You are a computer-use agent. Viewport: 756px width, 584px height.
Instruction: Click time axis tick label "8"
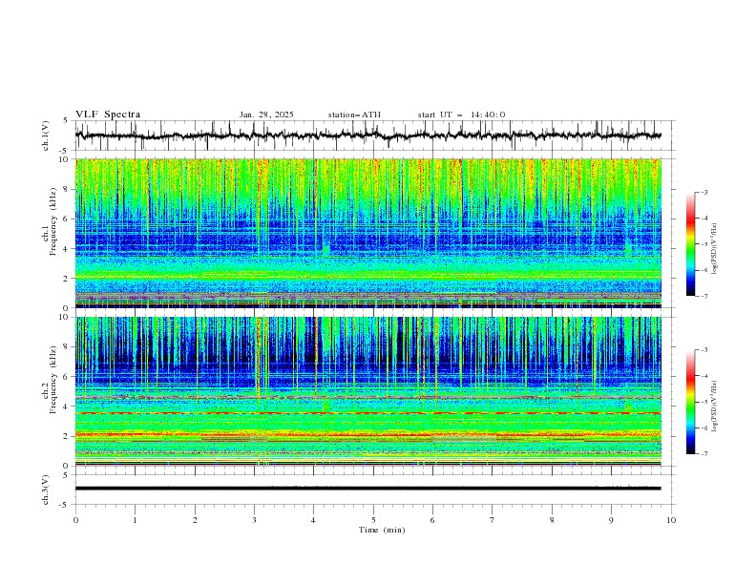click(x=552, y=520)
